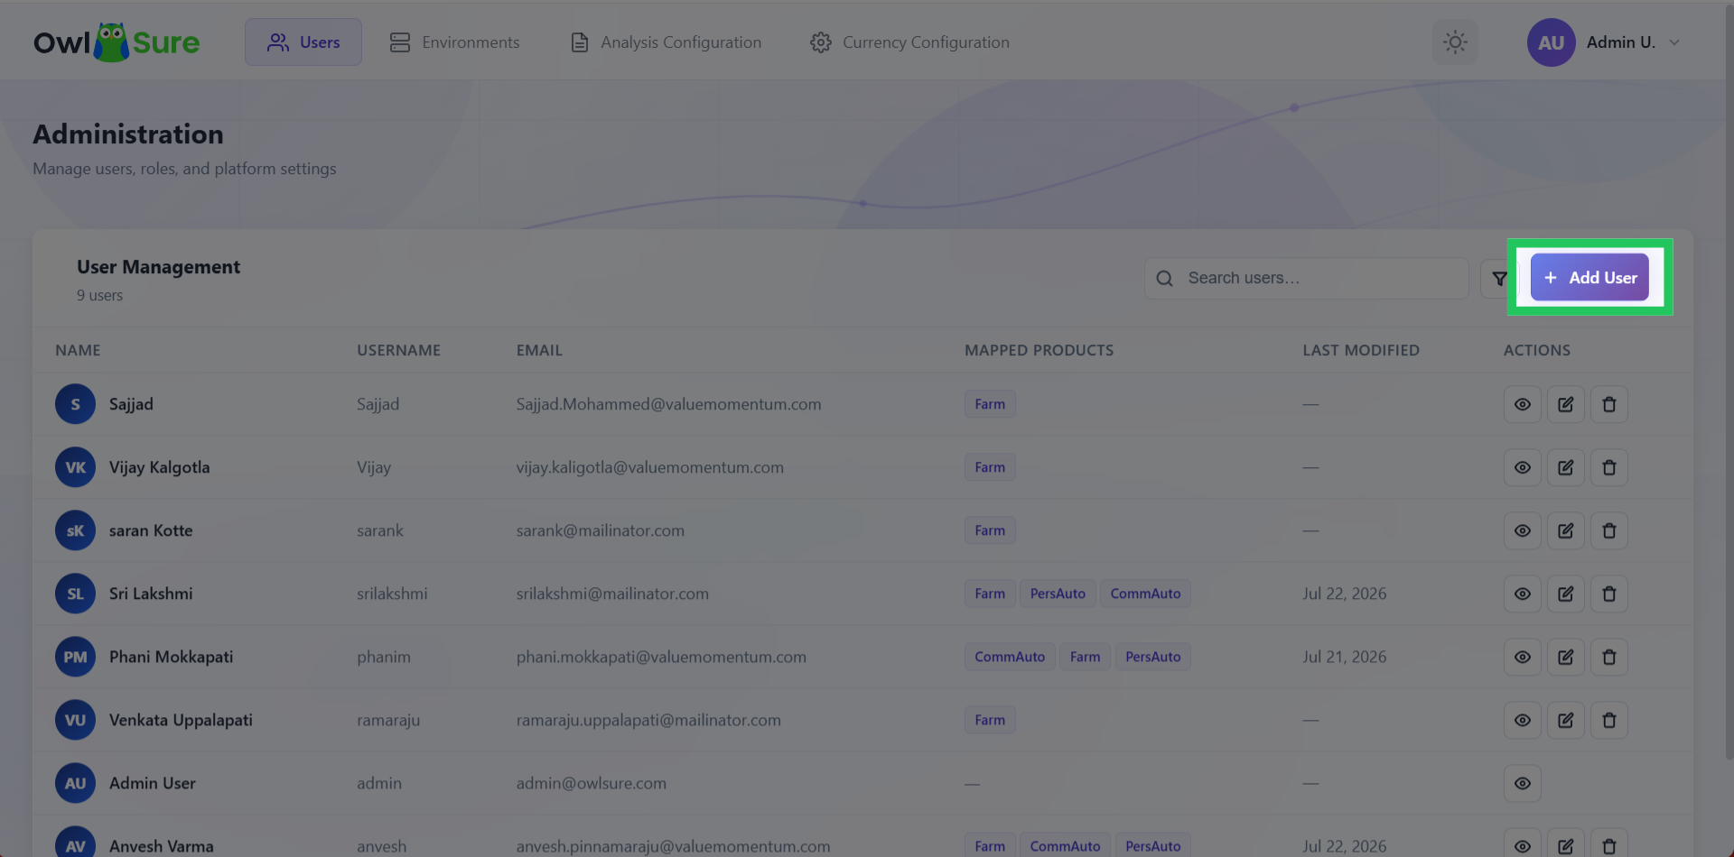The image size is (1734, 857).
Task: Edit the saran Kotte user
Action: click(x=1566, y=530)
